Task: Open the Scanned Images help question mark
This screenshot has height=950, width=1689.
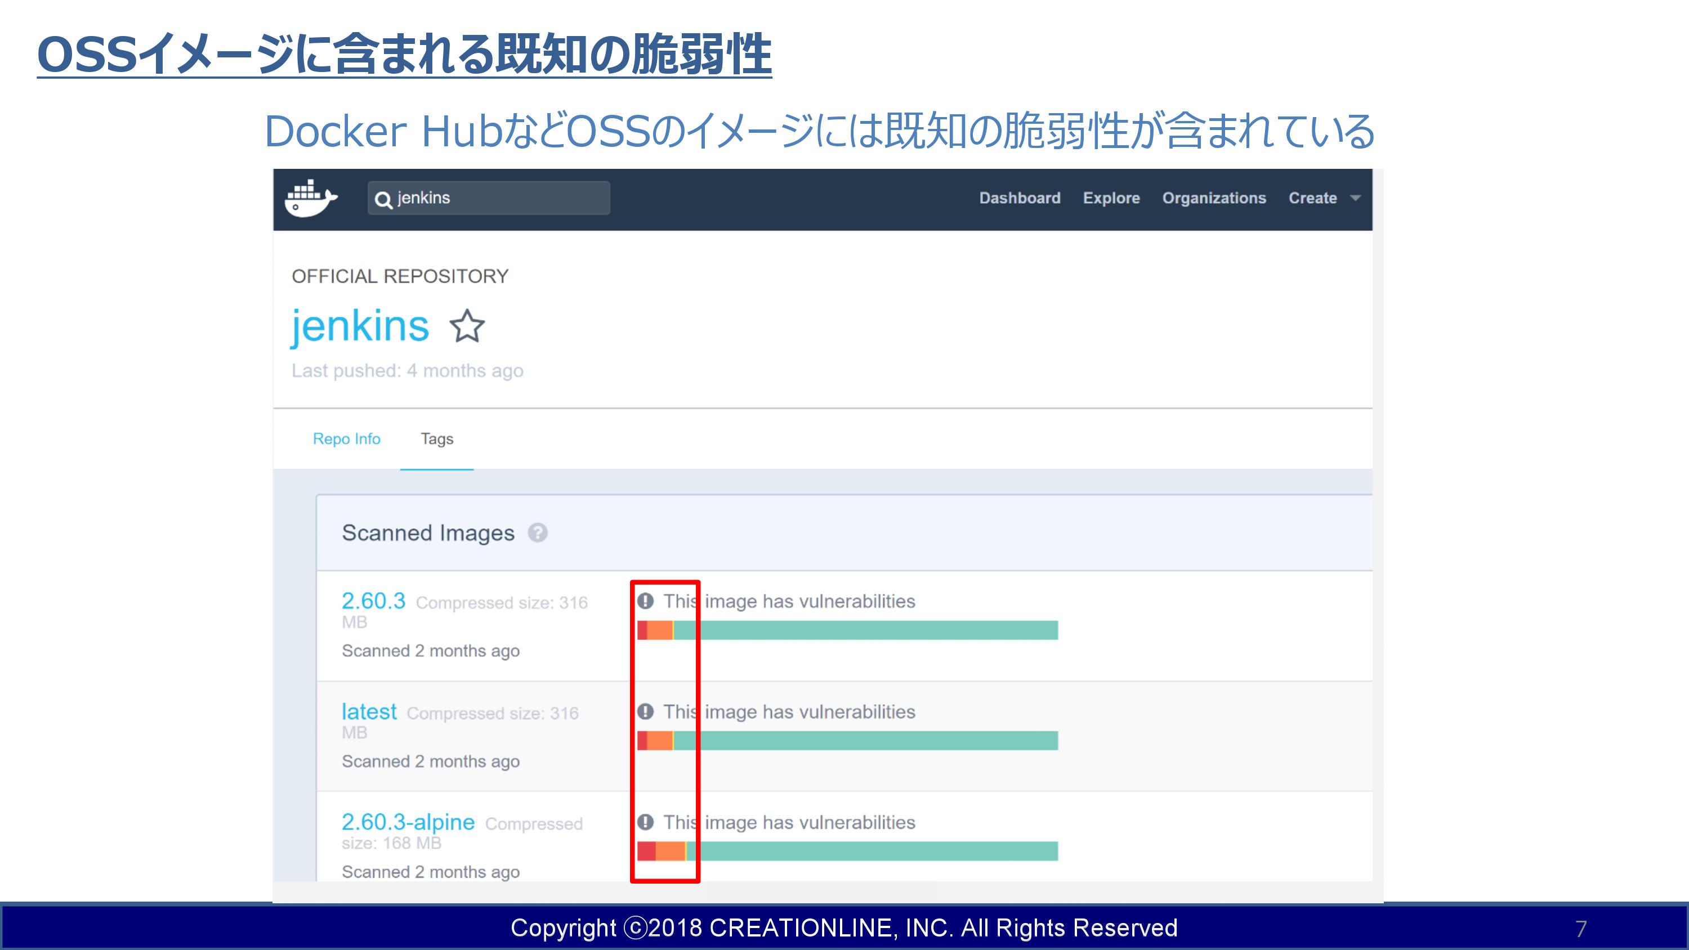Action: click(538, 533)
